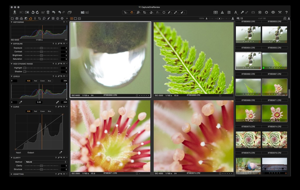This screenshot has width=300, height=190.
Task: Select the Pan hand cursor tool
Action: click(x=132, y=12)
